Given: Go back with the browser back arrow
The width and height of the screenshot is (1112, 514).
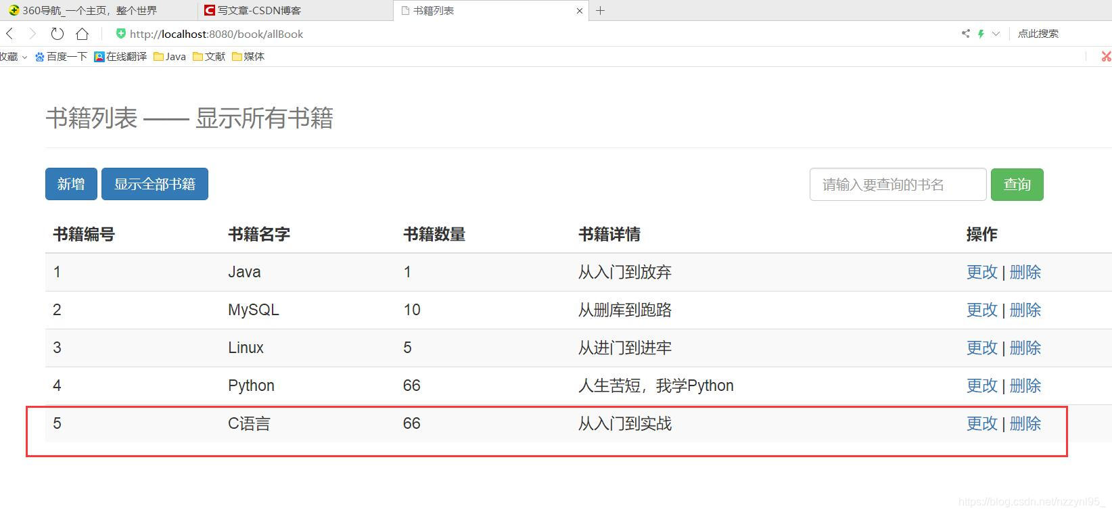Looking at the screenshot, I should pyautogui.click(x=9, y=34).
